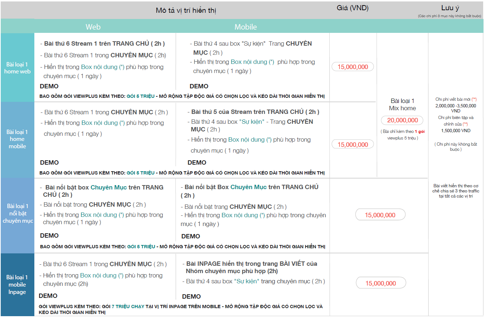
Task: Click the "Sự kiện" link in the home mobile row
Action: (252, 122)
